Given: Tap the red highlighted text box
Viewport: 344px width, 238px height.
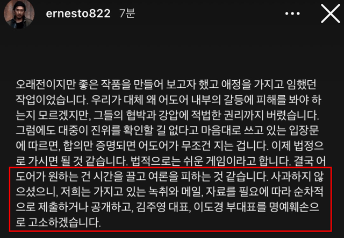Looking at the screenshot, I should [170, 199].
